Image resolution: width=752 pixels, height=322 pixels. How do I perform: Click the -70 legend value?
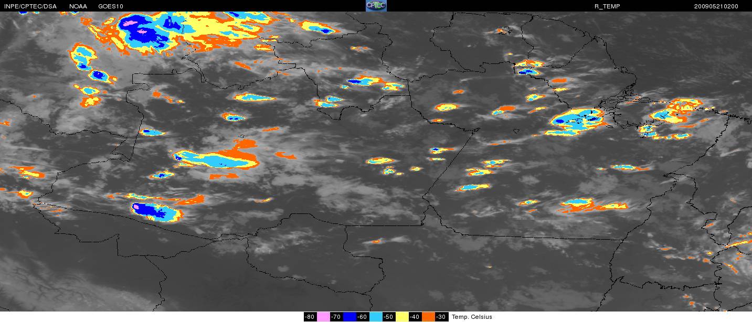[x=336, y=317]
